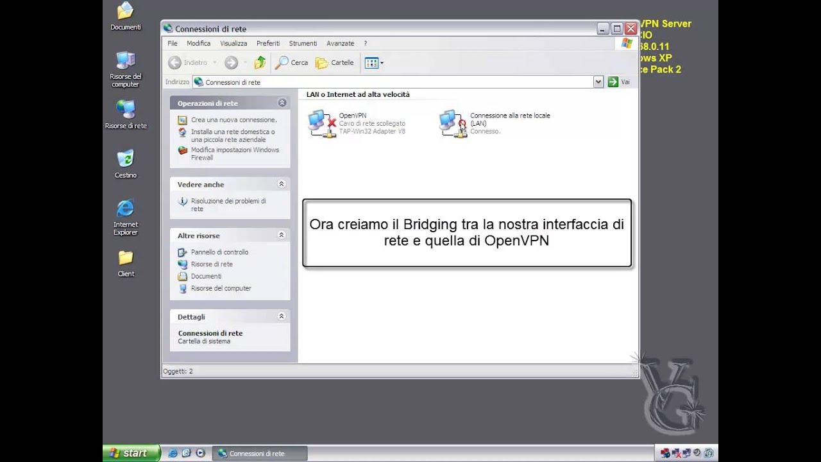Select Risorse di rete desktop icon

tap(126, 114)
